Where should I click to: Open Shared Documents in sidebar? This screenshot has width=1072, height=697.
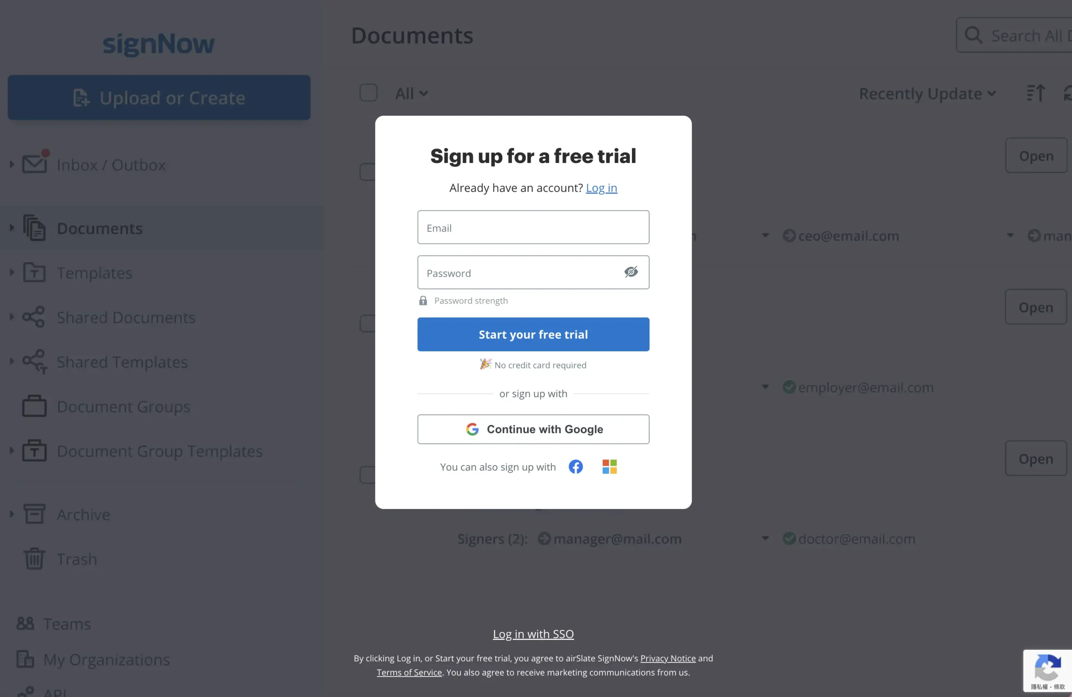[126, 317]
